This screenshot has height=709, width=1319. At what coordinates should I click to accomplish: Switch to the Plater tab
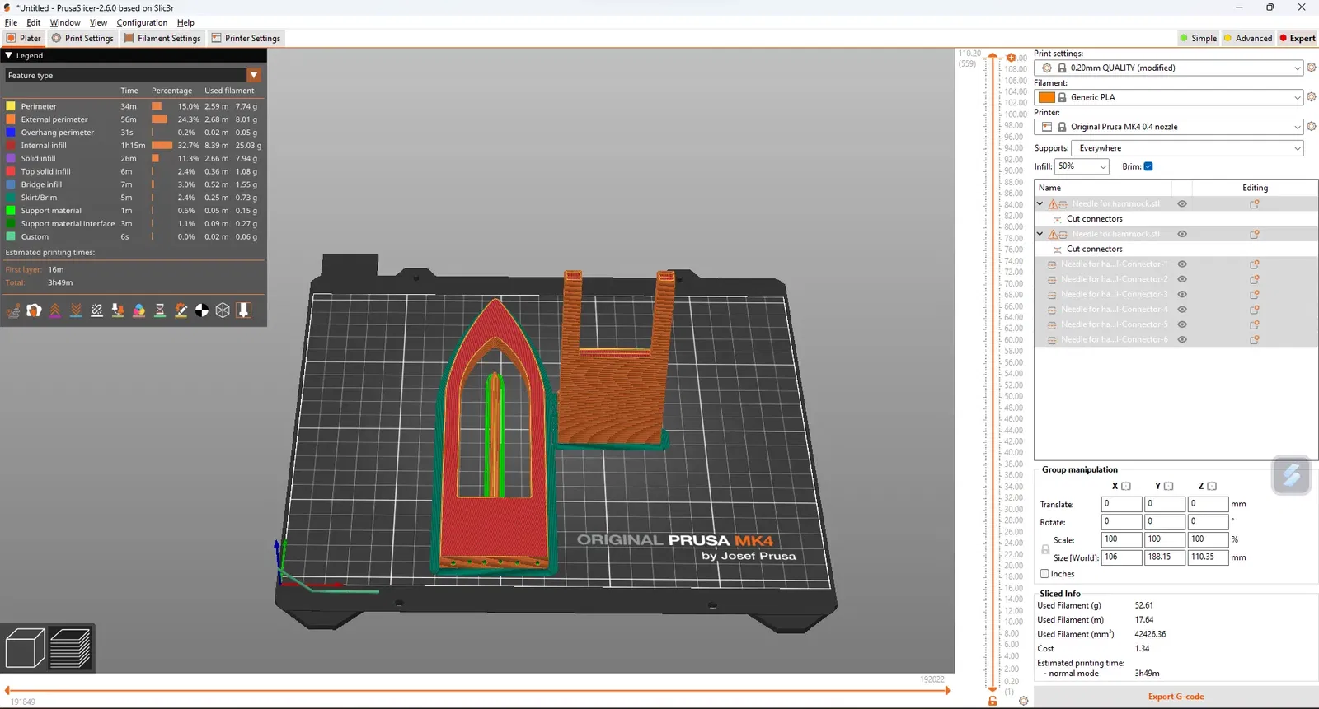[x=24, y=38]
